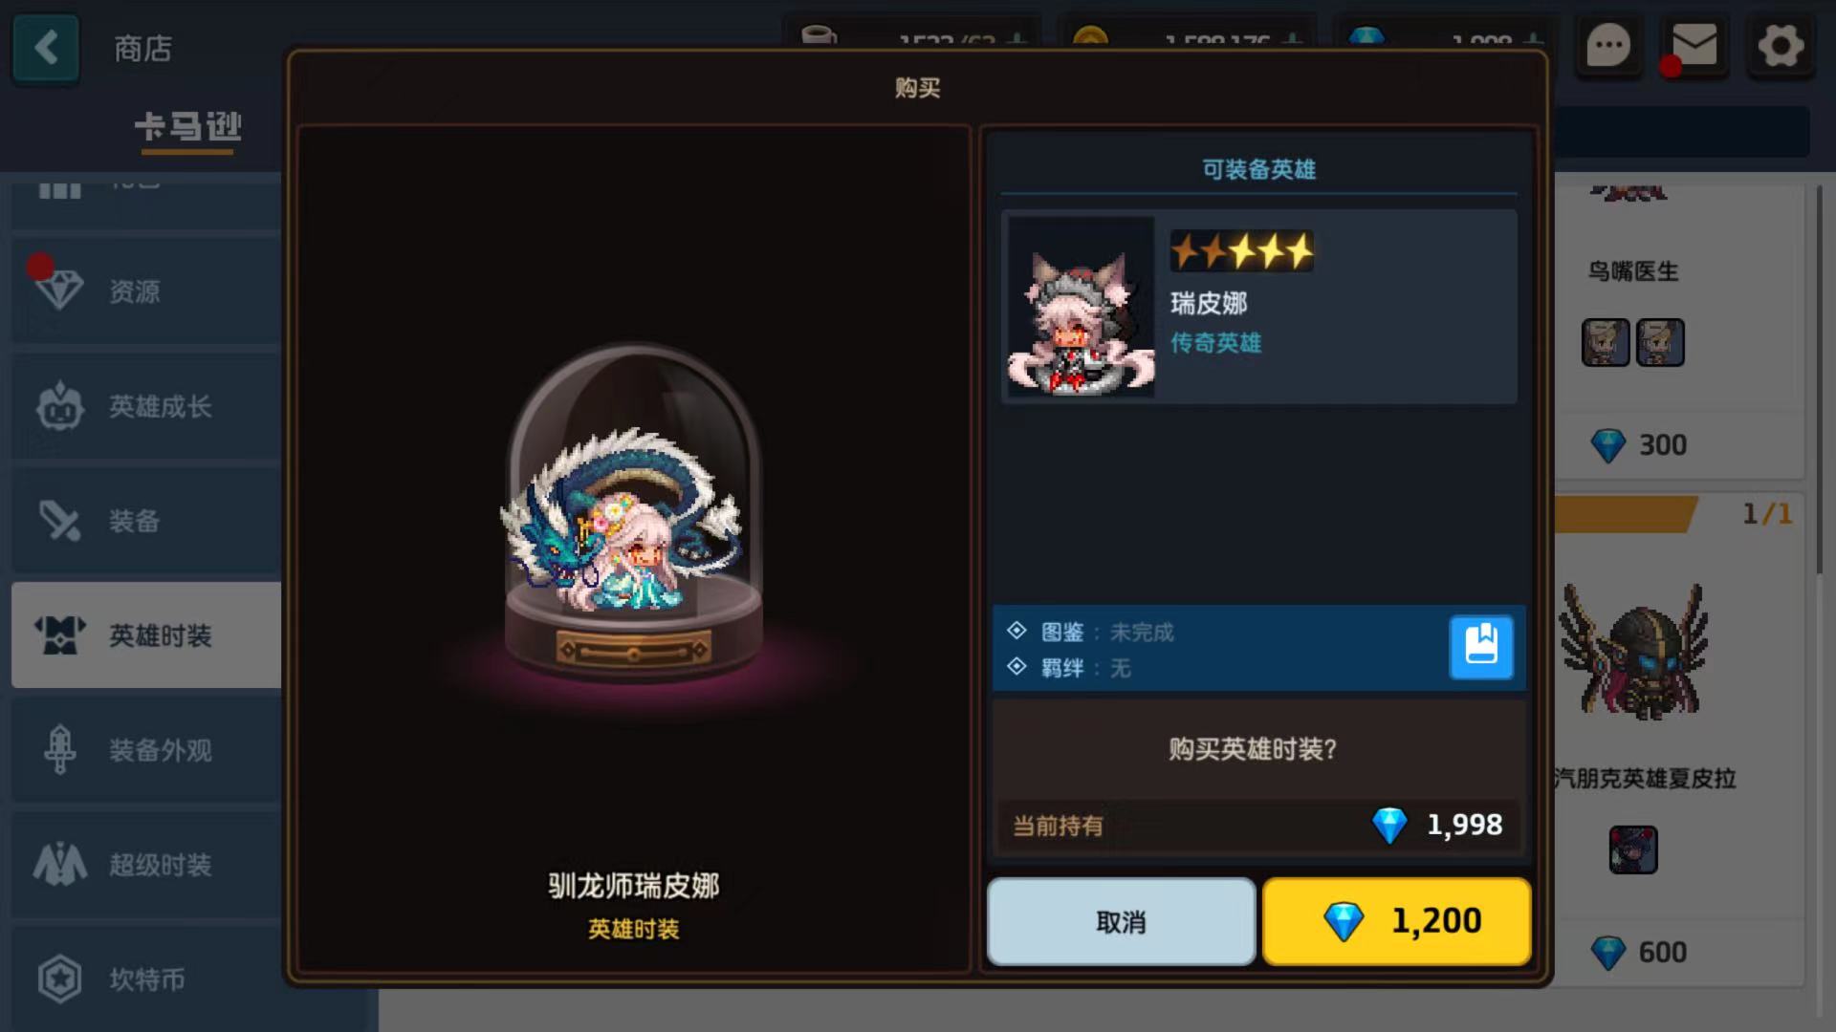The width and height of the screenshot is (1836, 1032).
Task: Select the 瑞皮娜 hero portrait
Action: (x=1081, y=308)
